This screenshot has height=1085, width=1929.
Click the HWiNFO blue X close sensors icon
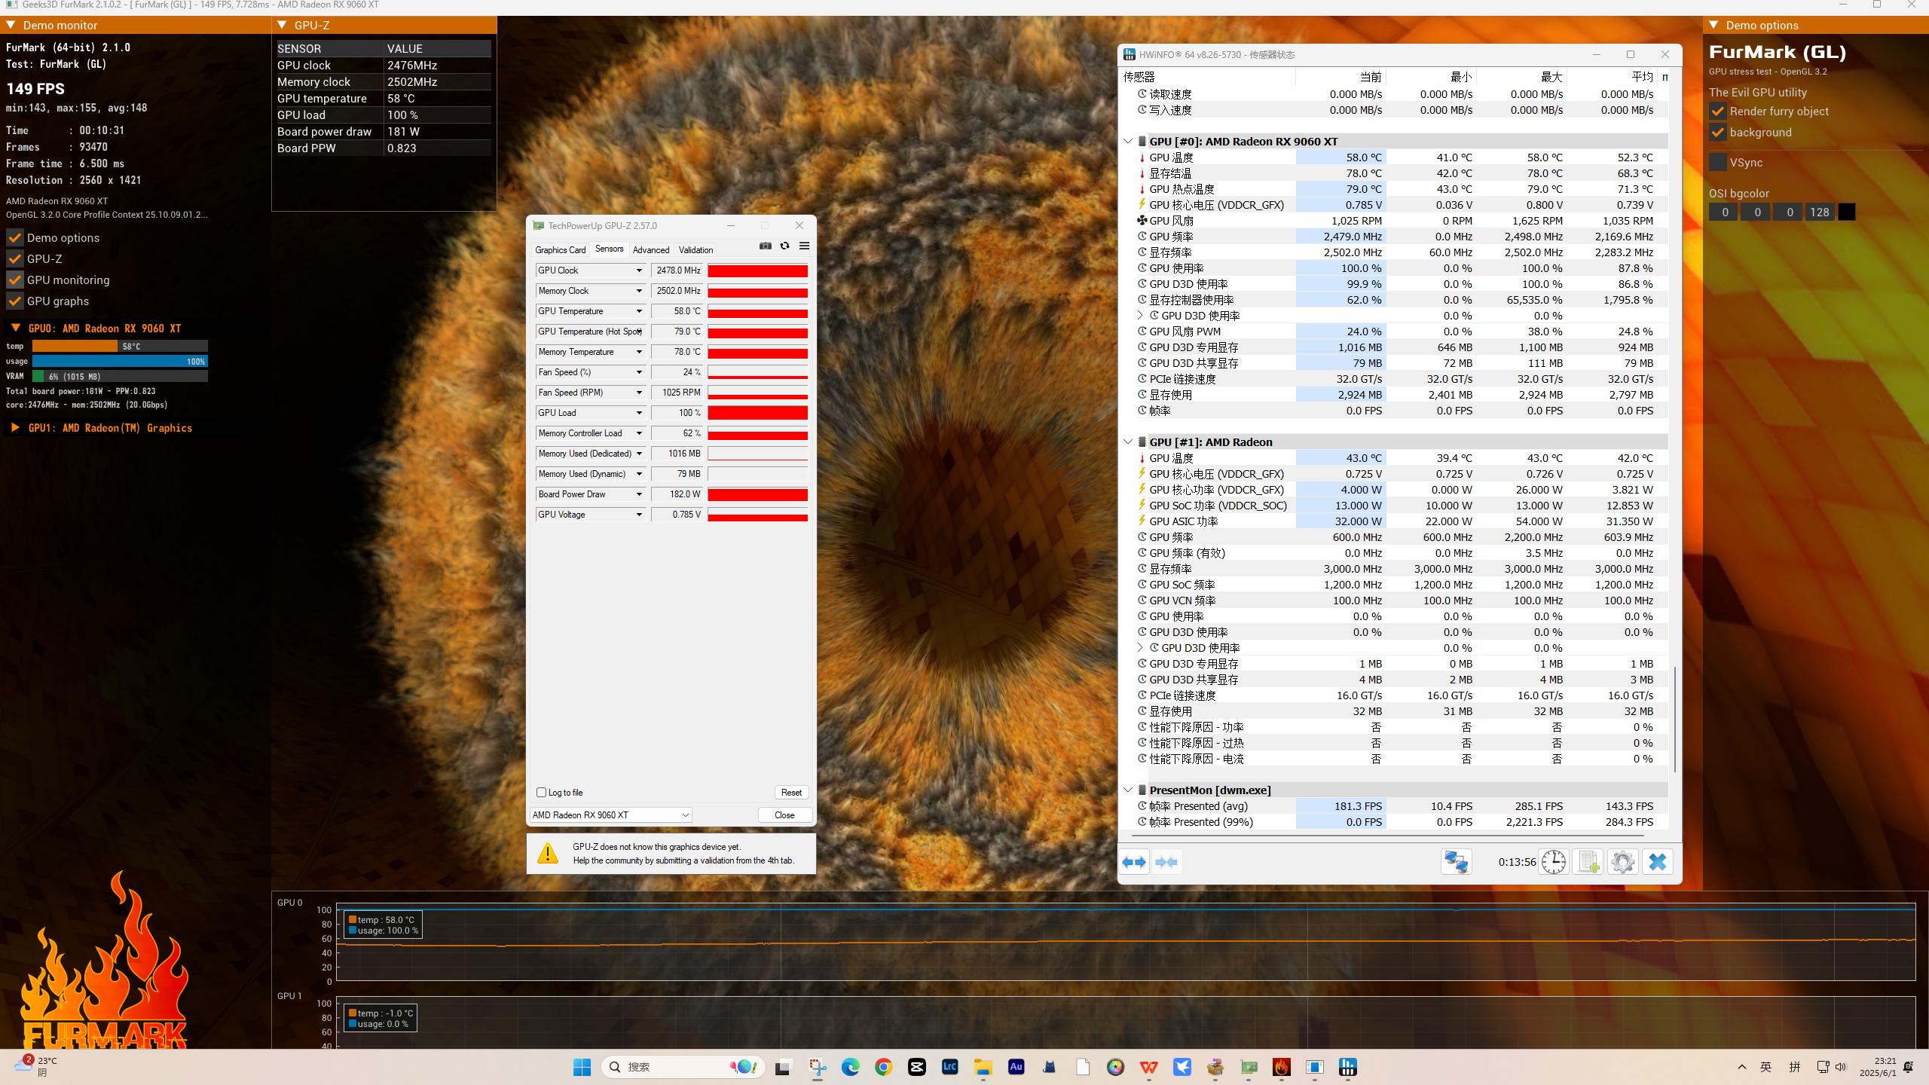click(1657, 862)
